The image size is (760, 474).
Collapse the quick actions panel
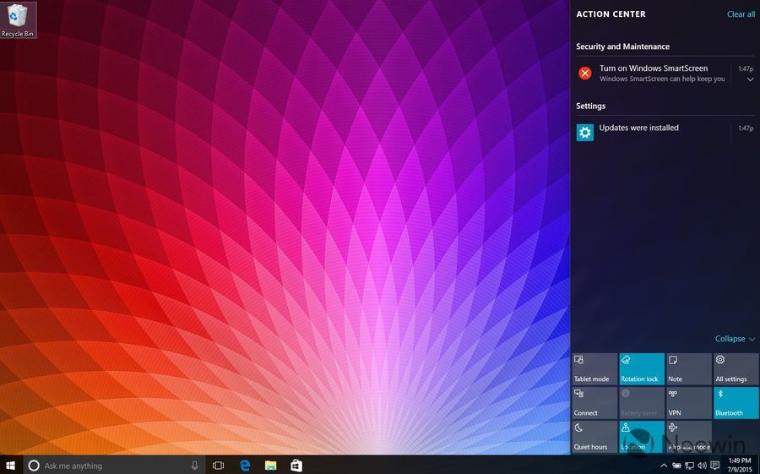[x=735, y=339]
